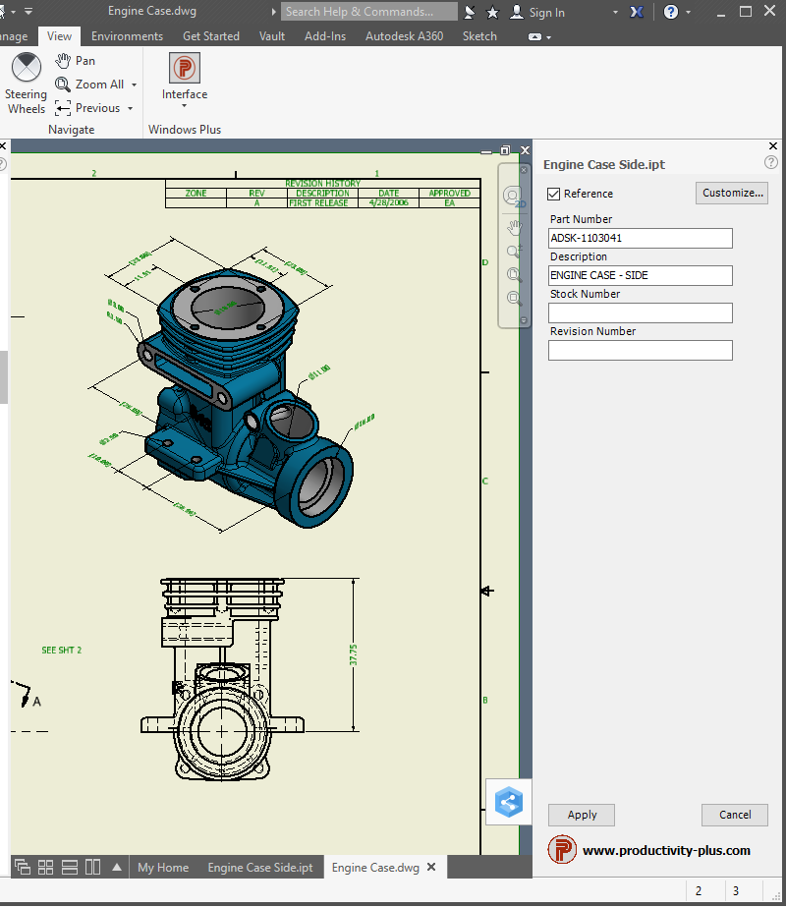Cascade the open document windows

coord(22,868)
